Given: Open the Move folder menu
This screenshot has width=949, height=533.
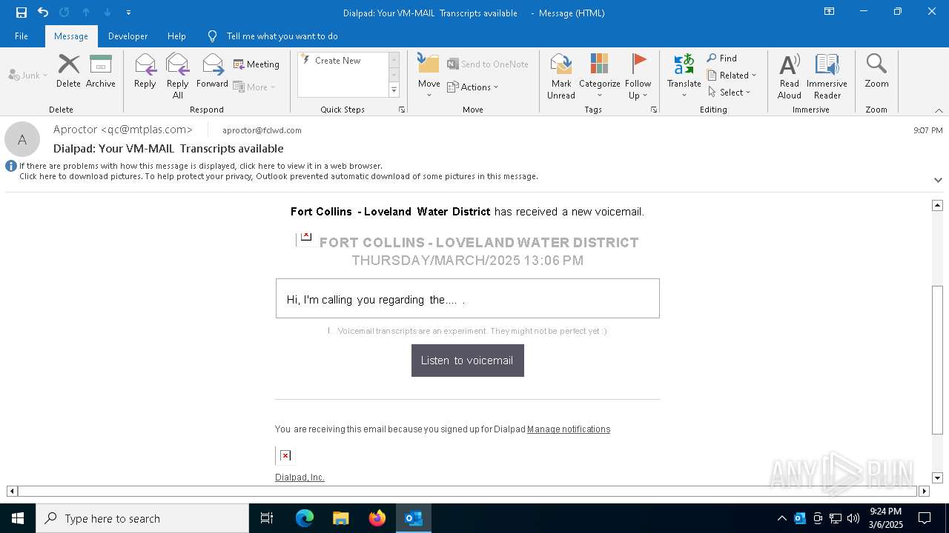Looking at the screenshot, I should (x=429, y=76).
